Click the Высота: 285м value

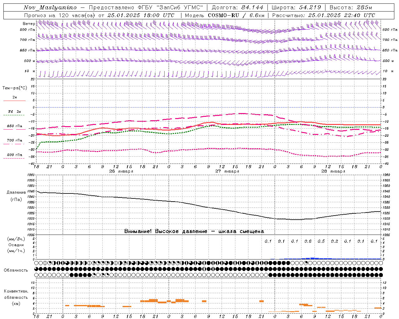pyautogui.click(x=351, y=7)
